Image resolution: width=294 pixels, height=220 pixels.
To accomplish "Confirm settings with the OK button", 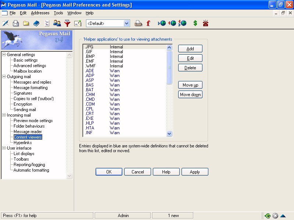I will (x=109, y=172).
